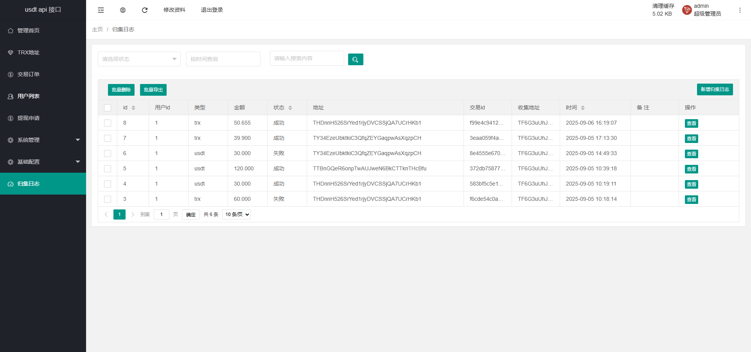
Task: Click the globe icon in top bar
Action: 123,10
